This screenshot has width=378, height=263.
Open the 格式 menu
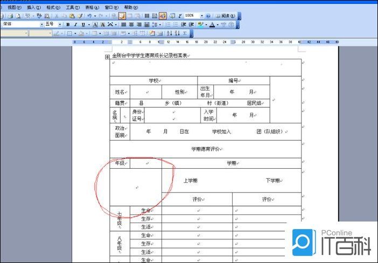click(53, 8)
